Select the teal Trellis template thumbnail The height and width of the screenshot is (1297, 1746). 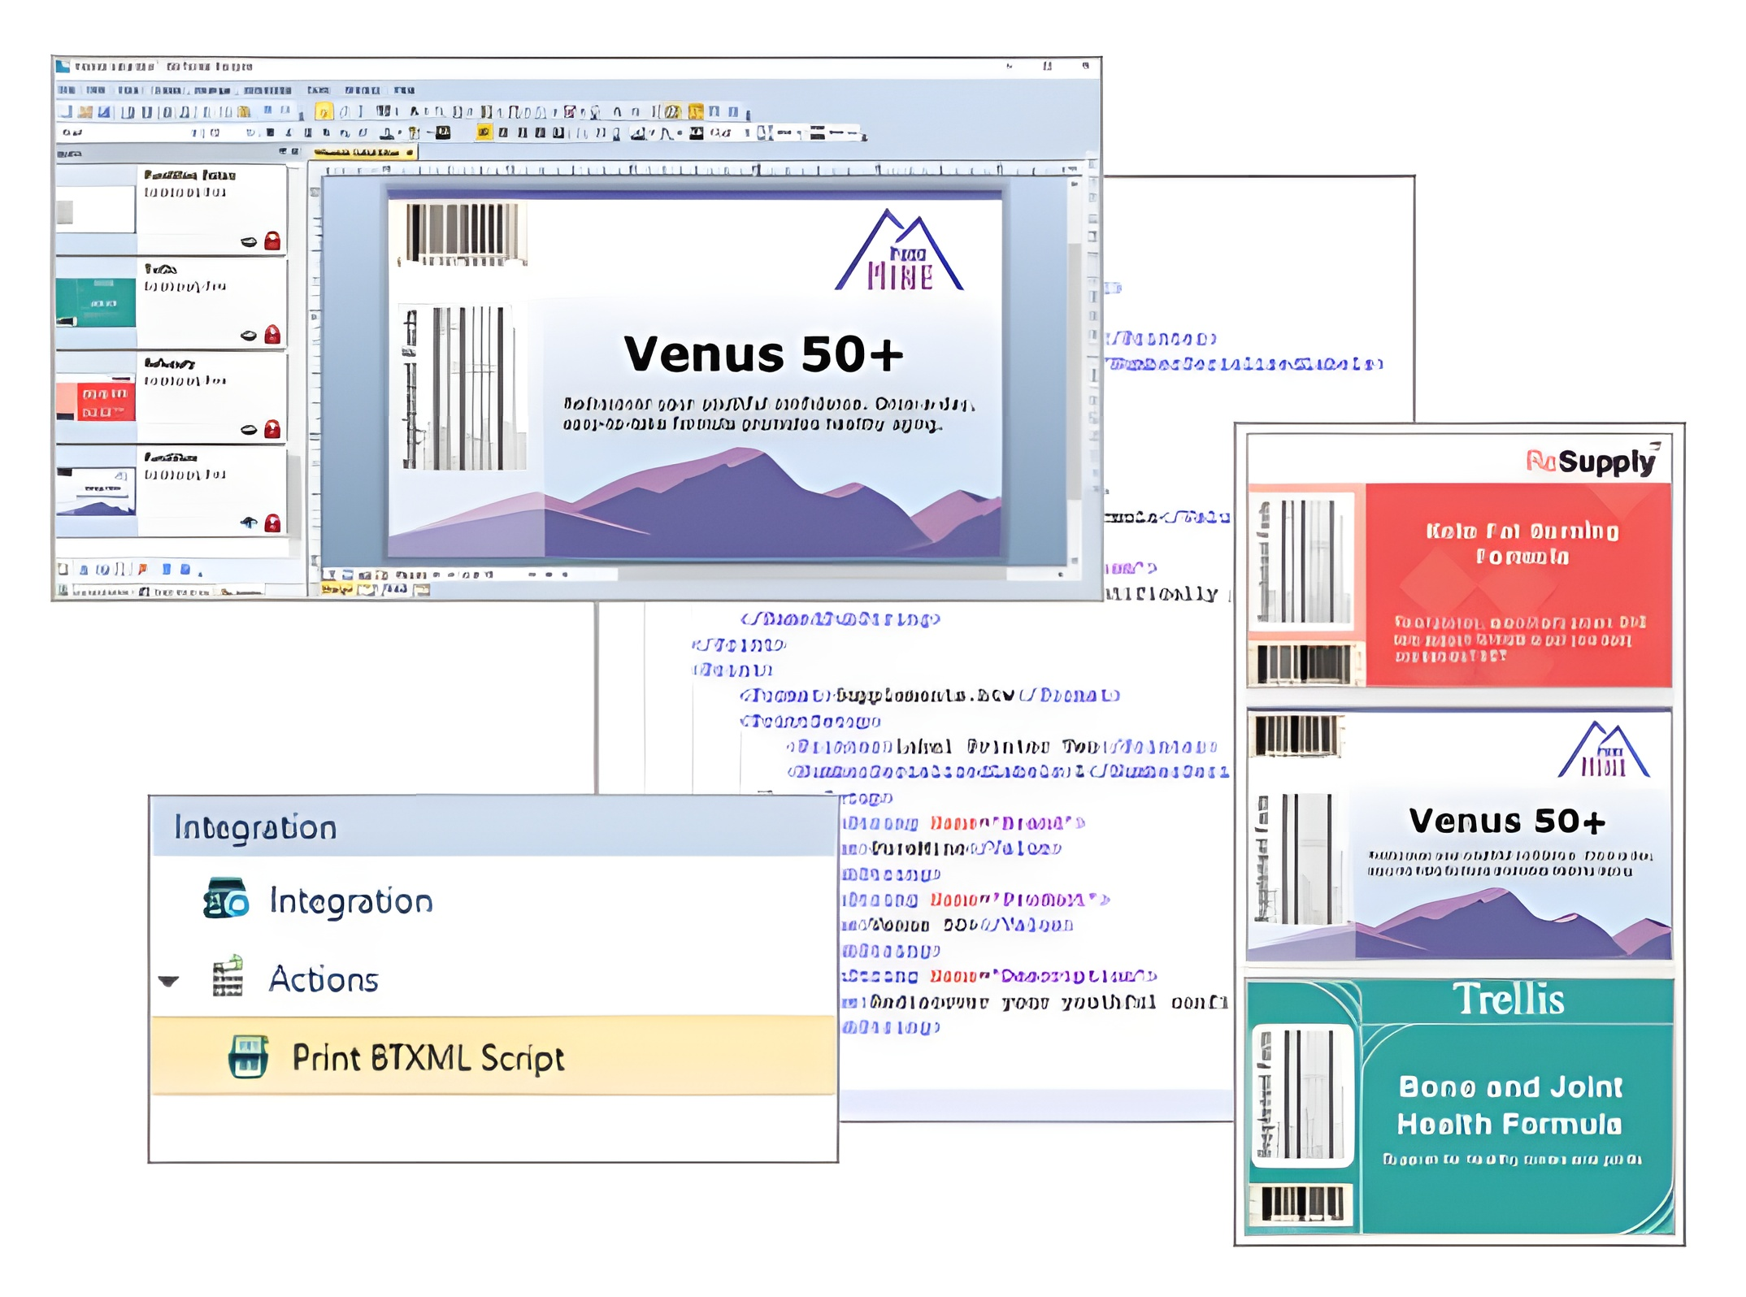click(96, 302)
